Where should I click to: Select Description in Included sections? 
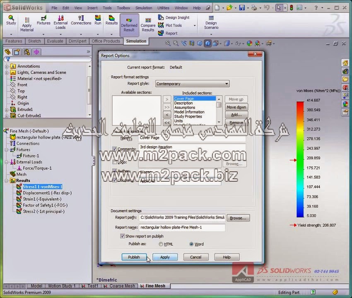183,103
